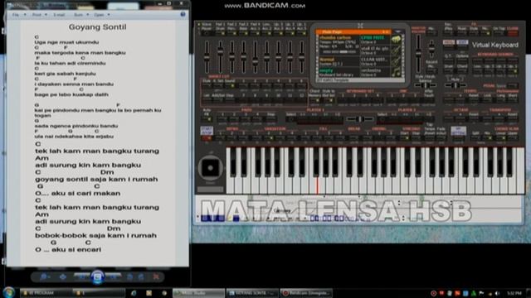Click the guitar icon in the second display row
The width and height of the screenshot is (531, 298).
click(x=395, y=50)
